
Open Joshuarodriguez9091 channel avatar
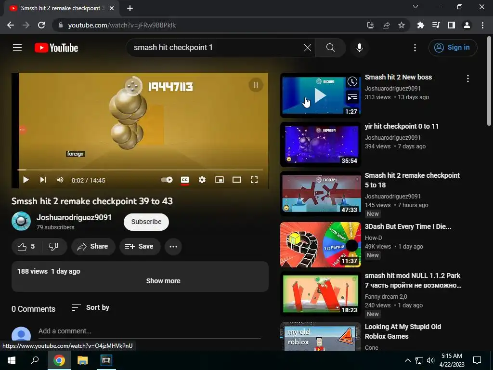(x=21, y=221)
